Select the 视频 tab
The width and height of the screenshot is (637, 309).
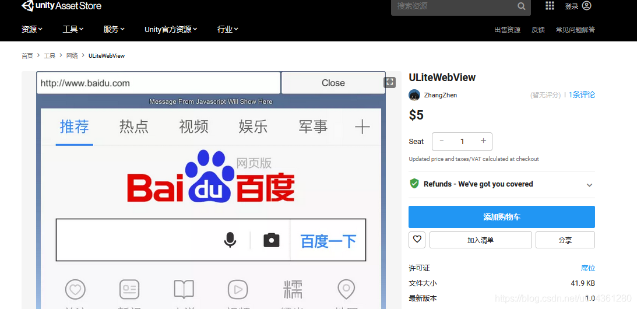click(194, 127)
